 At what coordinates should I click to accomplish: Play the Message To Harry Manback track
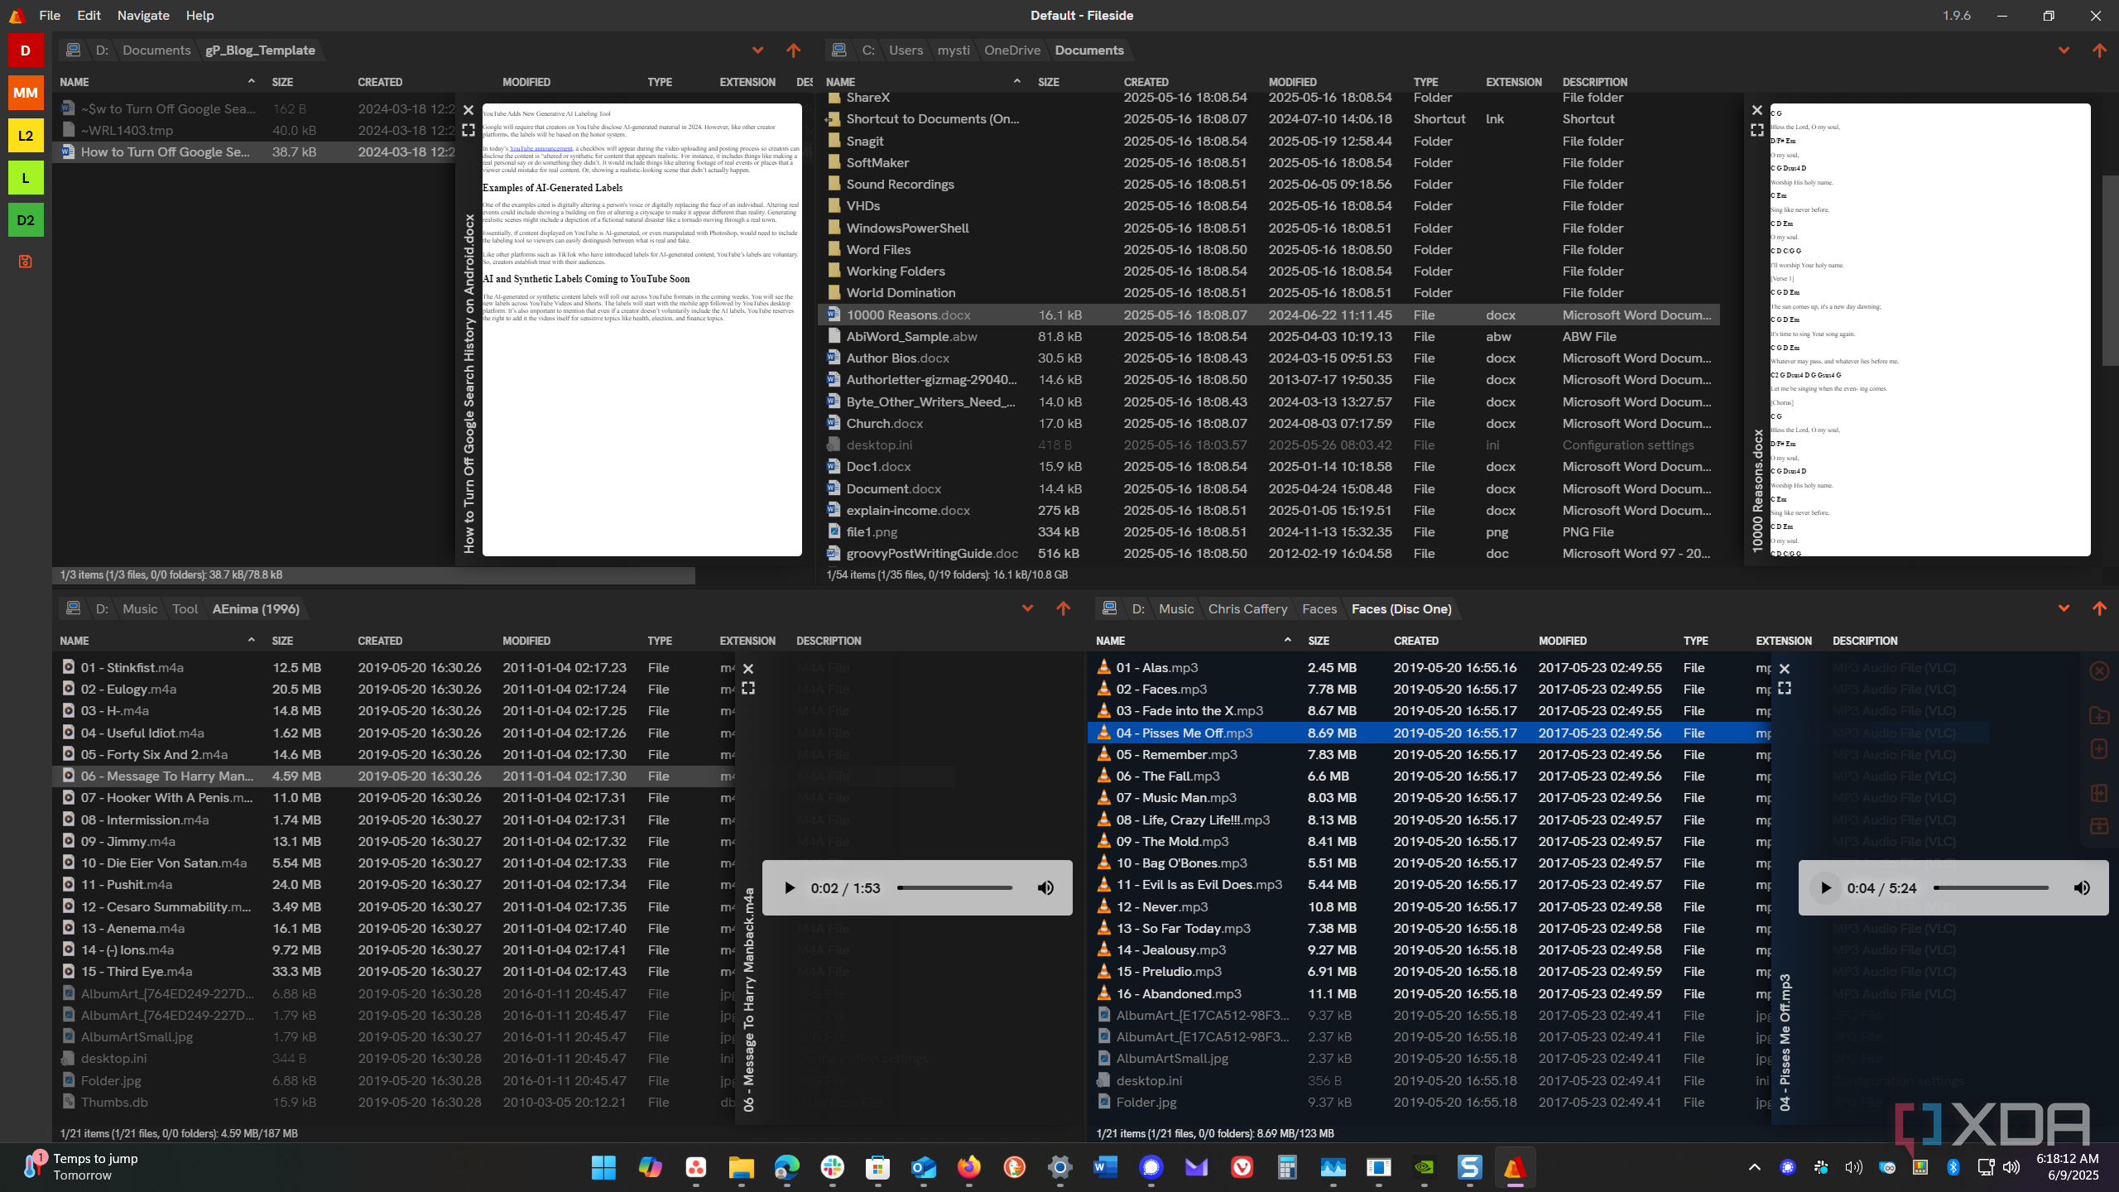pyautogui.click(x=789, y=888)
